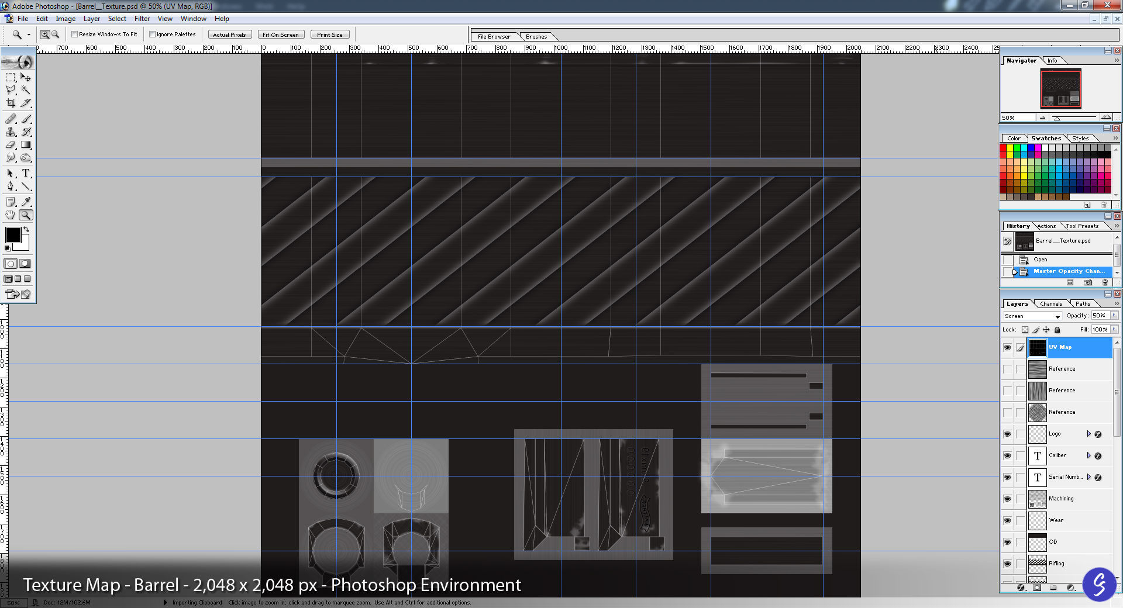Check the Ignore Palettes option

point(152,34)
